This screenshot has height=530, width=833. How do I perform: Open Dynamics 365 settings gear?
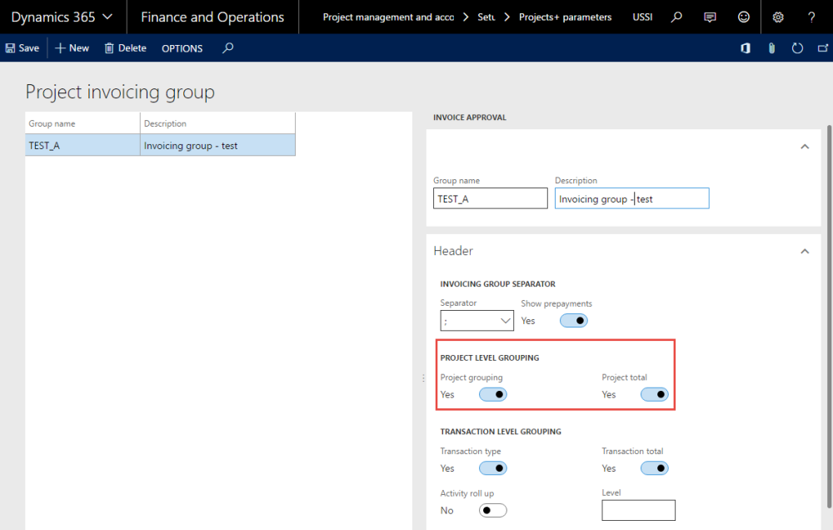(x=777, y=17)
